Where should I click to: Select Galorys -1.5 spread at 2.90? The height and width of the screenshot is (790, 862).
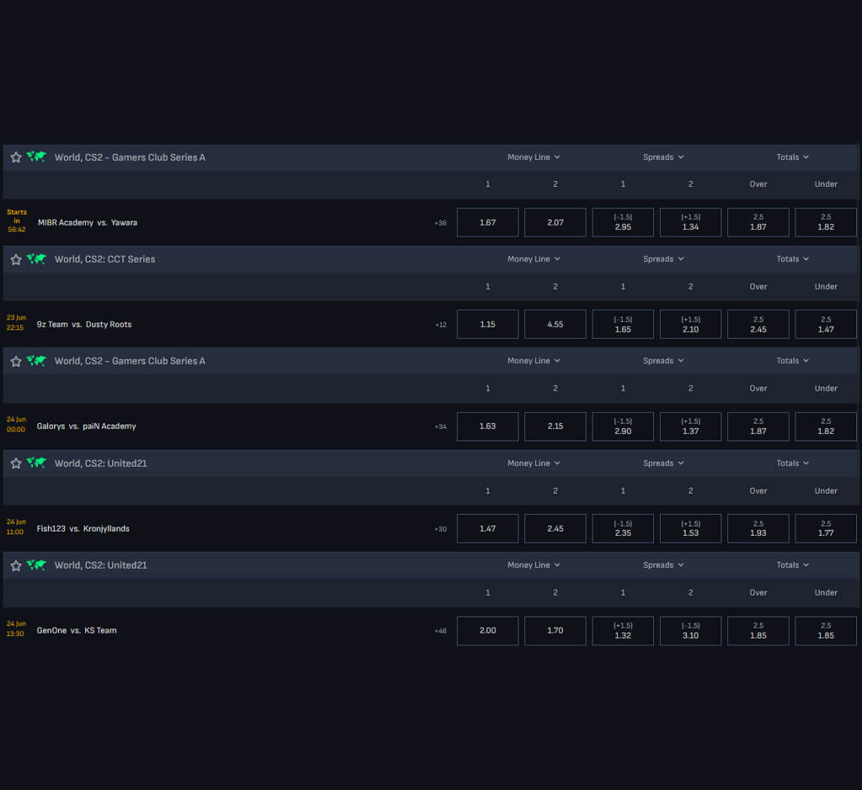(623, 427)
